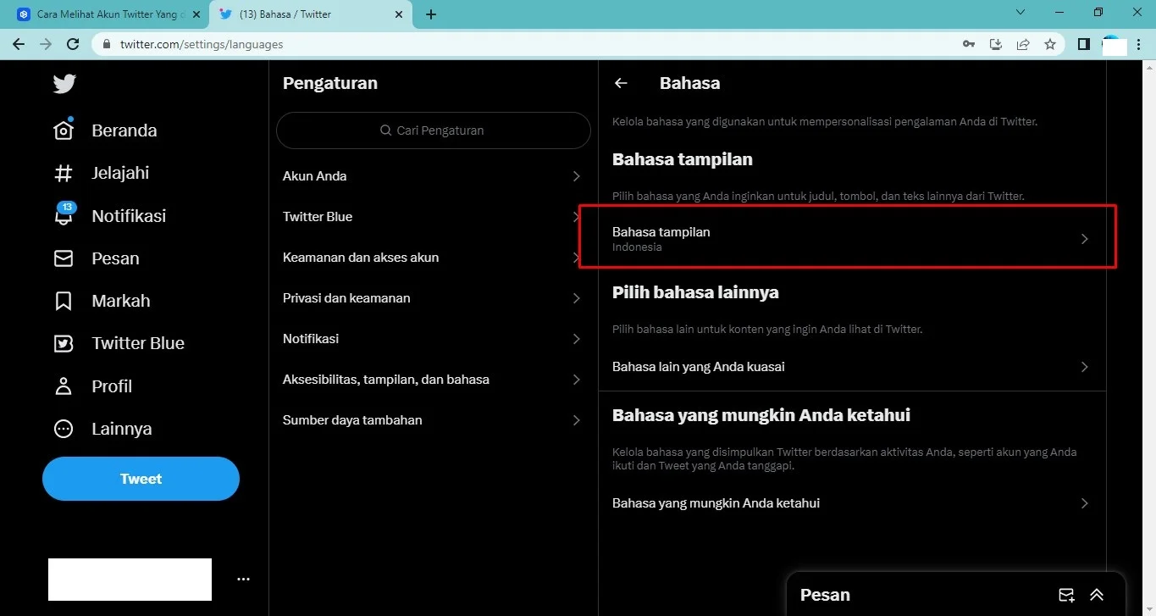Open Bahasa tampilan chevron

coord(1085,239)
